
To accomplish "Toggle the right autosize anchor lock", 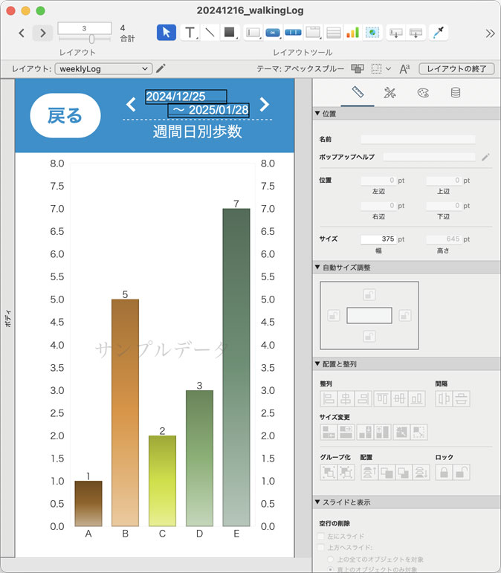I will tap(404, 315).
